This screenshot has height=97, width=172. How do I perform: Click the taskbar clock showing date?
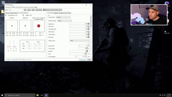169,95
